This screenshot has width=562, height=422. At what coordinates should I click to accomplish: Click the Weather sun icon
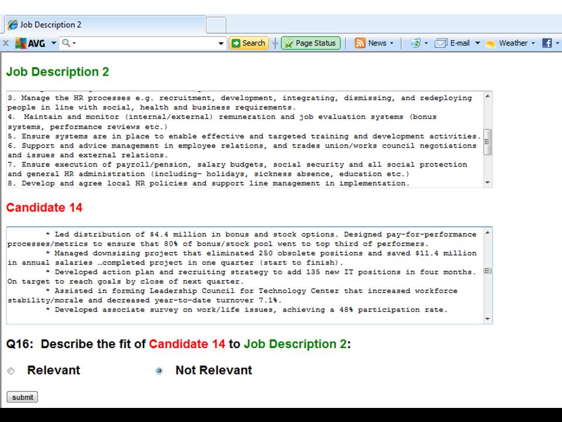point(490,43)
